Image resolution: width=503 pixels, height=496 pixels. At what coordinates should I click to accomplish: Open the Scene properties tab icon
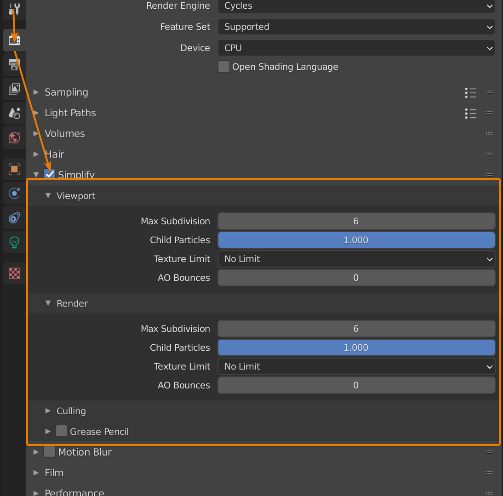pos(14,113)
